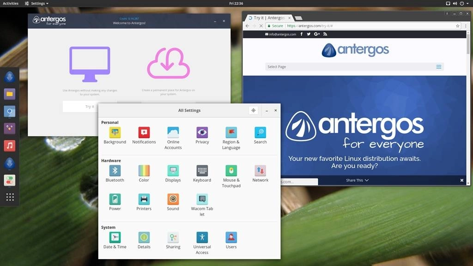
Task: Open the tweak tool toggle icon in dock
Action: [10, 181]
